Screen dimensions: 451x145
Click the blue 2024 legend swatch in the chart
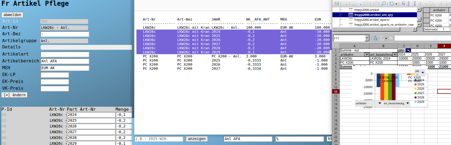pyautogui.click(x=416, y=80)
